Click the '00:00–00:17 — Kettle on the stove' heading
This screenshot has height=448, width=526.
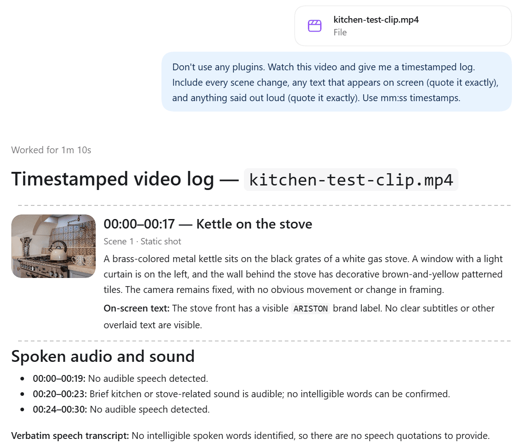pyautogui.click(x=208, y=224)
